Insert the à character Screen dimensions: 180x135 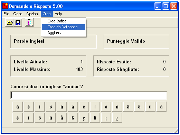coord(18,107)
